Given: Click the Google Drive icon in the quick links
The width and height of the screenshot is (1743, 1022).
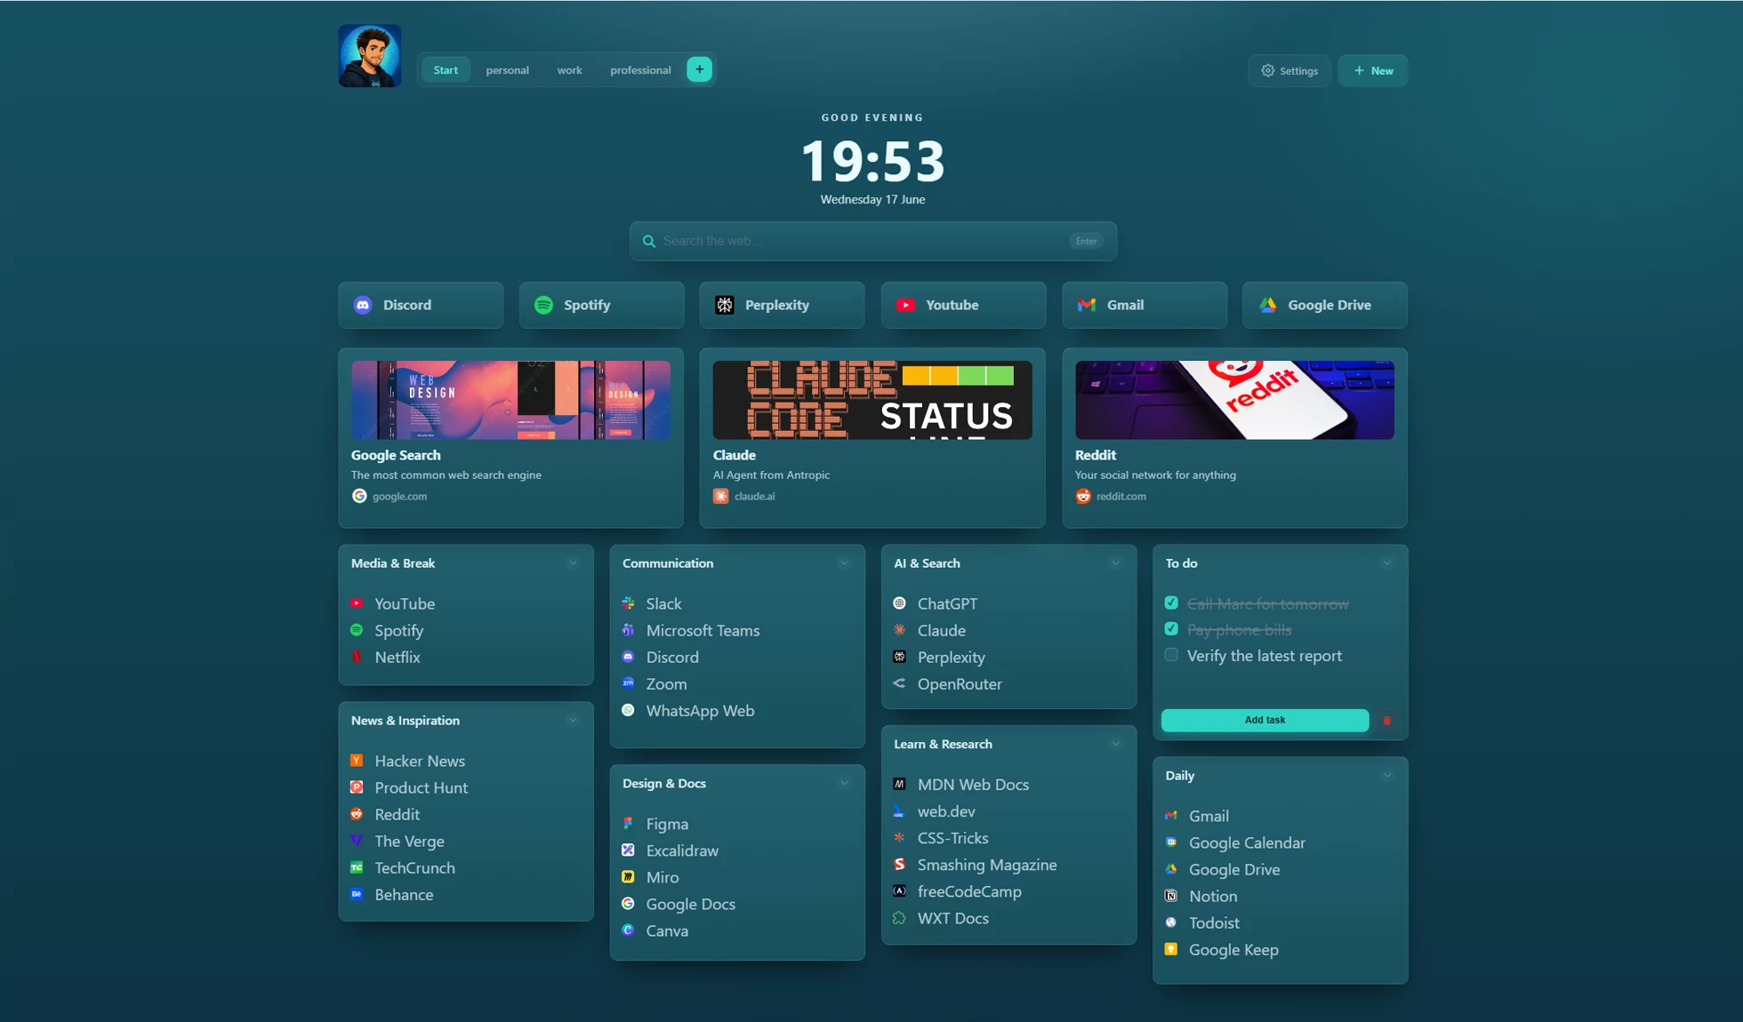Looking at the screenshot, I should click(1268, 305).
